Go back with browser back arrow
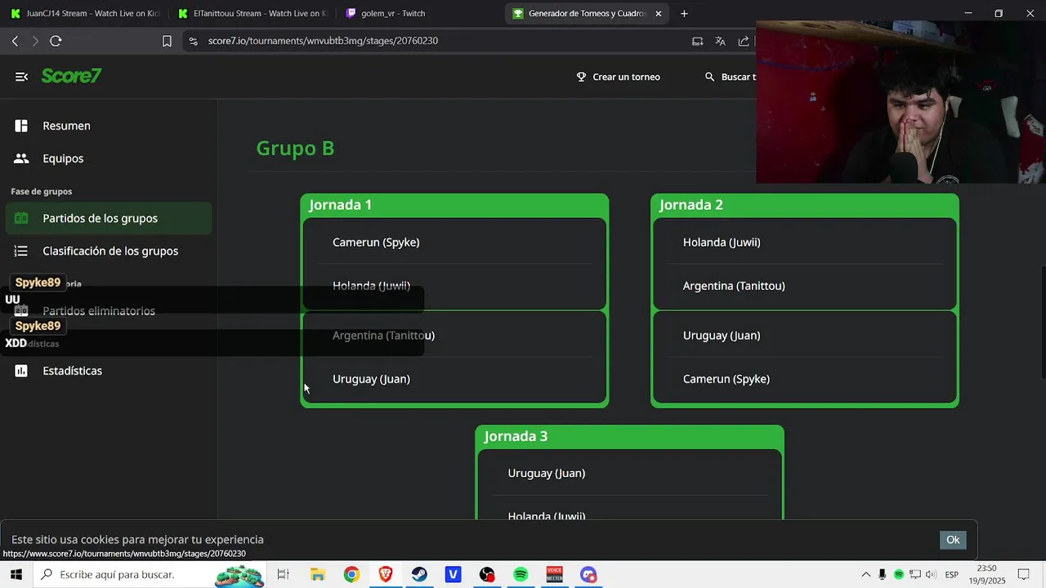The width and height of the screenshot is (1046, 588). click(15, 41)
